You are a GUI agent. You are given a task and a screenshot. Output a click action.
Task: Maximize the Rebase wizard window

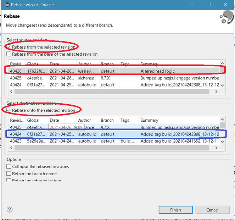pyautogui.click(x=209, y=5)
